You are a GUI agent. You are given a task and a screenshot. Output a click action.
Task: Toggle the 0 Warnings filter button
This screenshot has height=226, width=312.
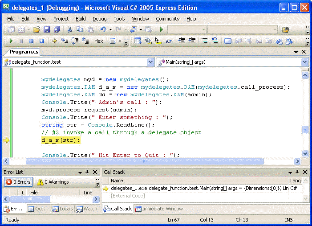pos(53,182)
